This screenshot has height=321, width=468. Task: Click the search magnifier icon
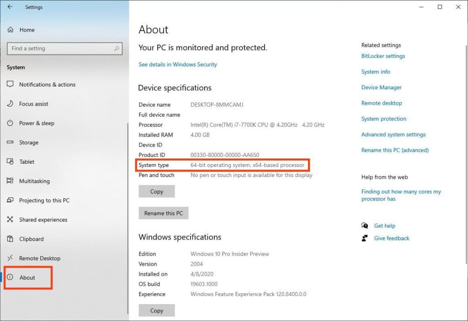(x=117, y=48)
